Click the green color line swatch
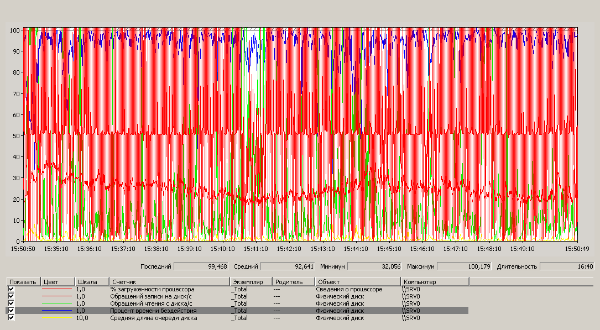This screenshot has height=330, width=600. coord(58,303)
